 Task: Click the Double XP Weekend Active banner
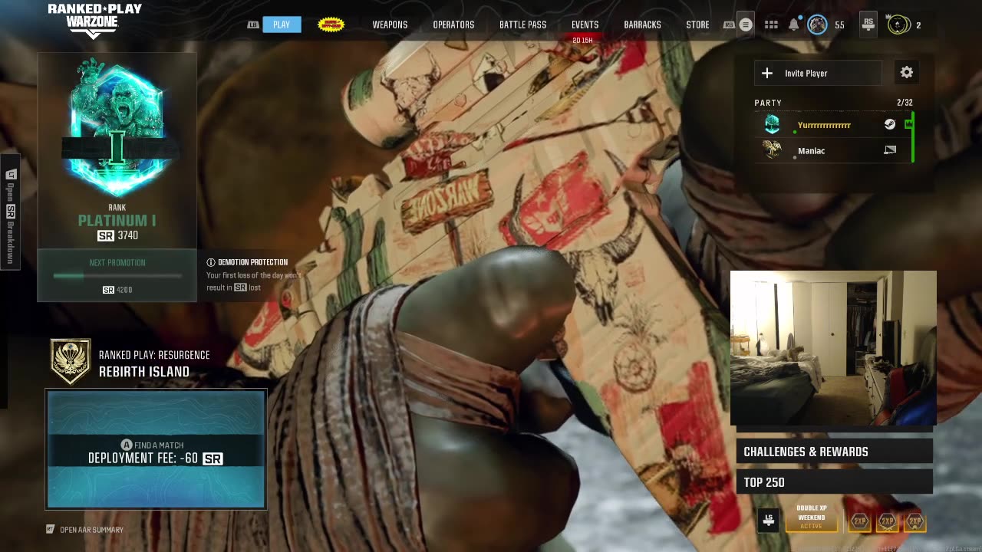[811, 517]
